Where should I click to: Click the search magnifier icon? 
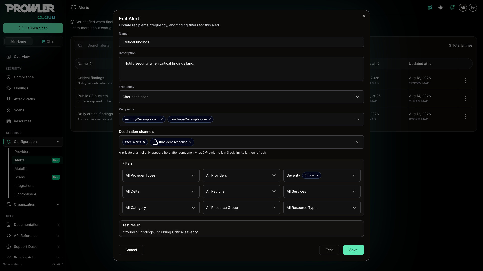(80, 45)
